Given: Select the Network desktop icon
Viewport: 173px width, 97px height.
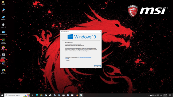Looking at the screenshot, I should click(3, 18).
